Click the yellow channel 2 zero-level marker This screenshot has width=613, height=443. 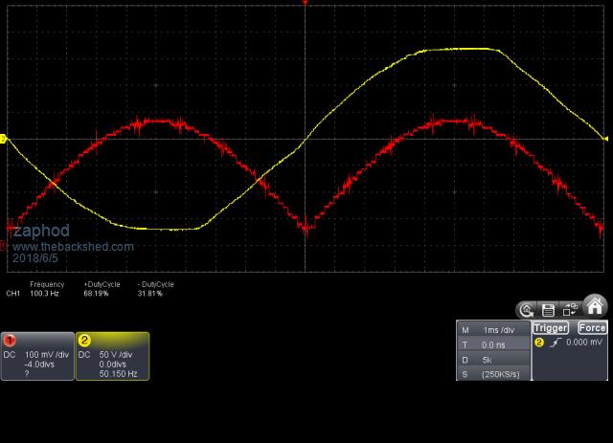(x=3, y=139)
